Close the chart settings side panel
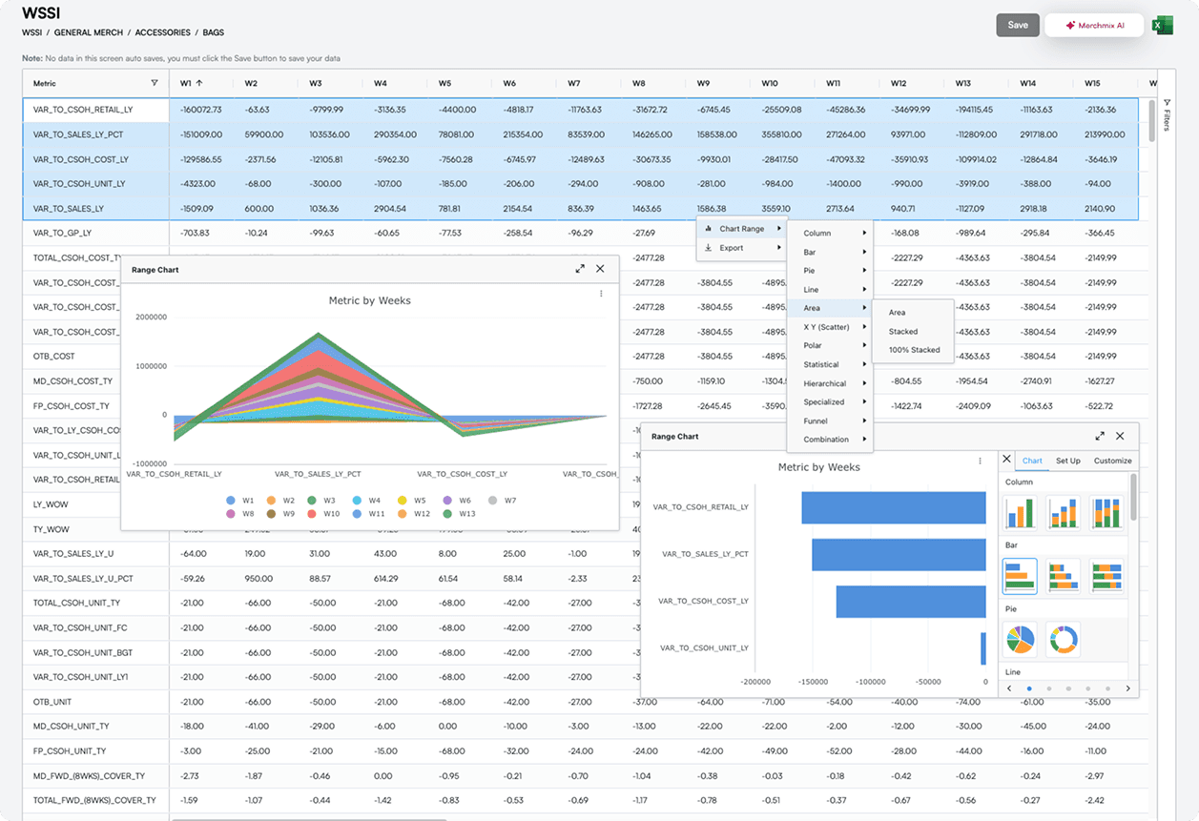 pyautogui.click(x=1006, y=460)
